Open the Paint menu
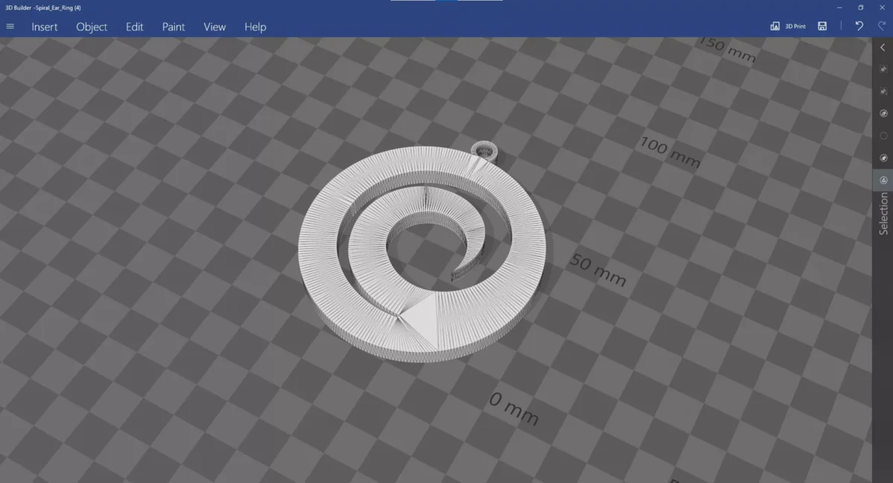This screenshot has width=893, height=483. (173, 27)
